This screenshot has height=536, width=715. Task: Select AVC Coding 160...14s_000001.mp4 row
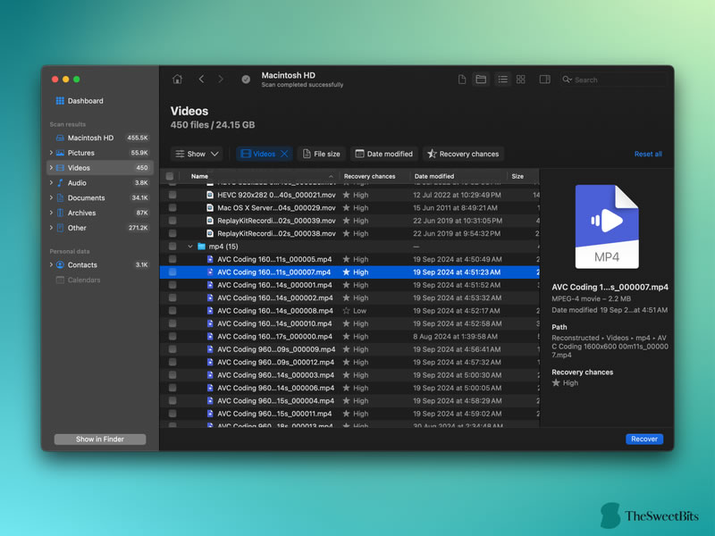pos(349,285)
